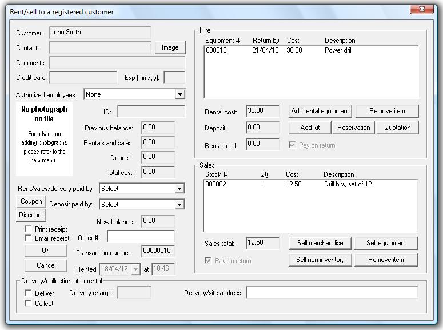The image size is (443, 330).
Task: Click the Sell merchandise button
Action: point(320,243)
